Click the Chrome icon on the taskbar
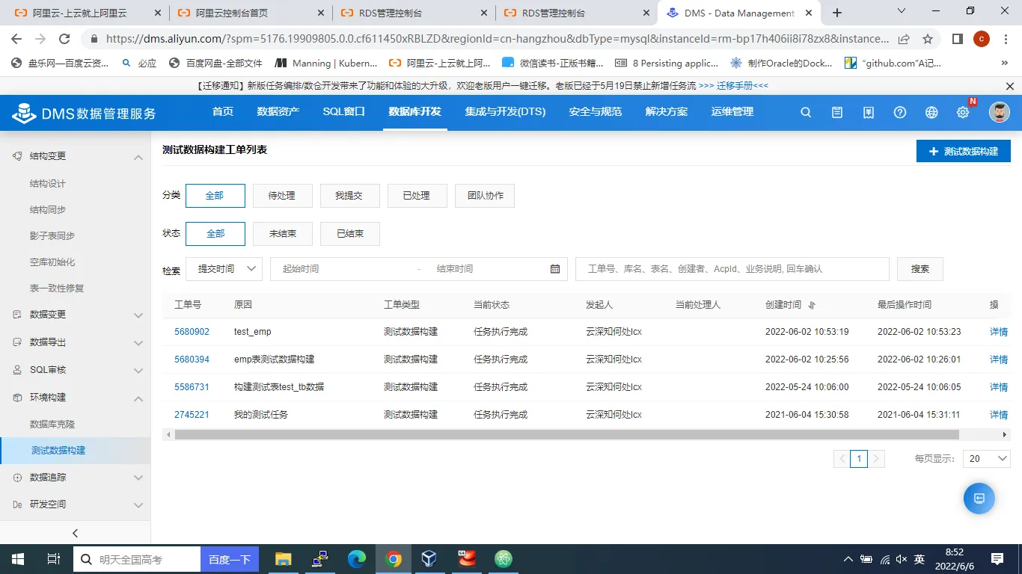 (394, 559)
